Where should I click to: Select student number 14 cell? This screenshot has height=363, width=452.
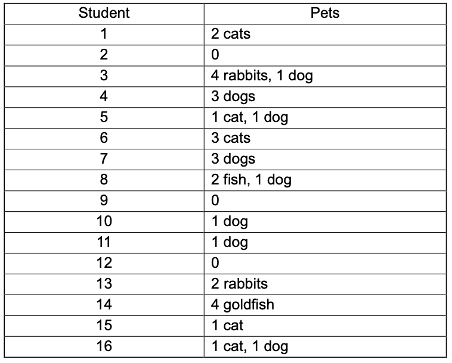[x=104, y=305]
